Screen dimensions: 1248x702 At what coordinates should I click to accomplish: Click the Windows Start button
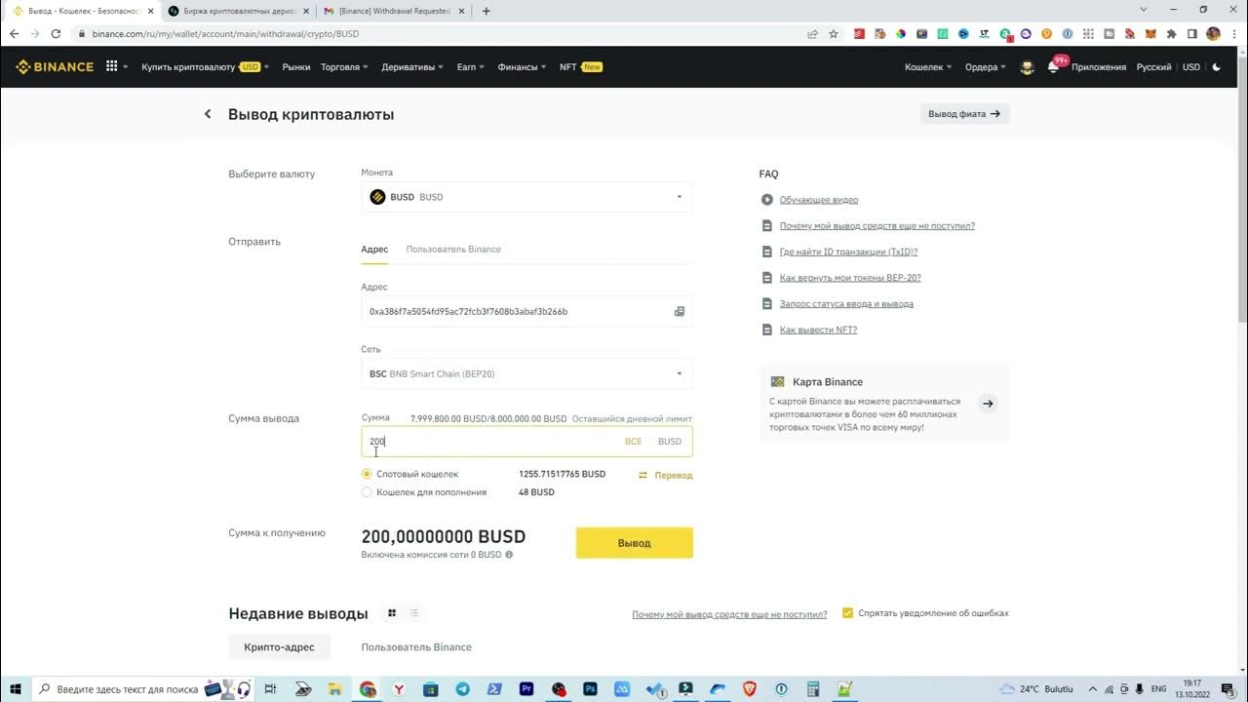pyautogui.click(x=16, y=689)
